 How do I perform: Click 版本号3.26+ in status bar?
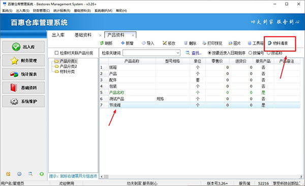pos(217,183)
